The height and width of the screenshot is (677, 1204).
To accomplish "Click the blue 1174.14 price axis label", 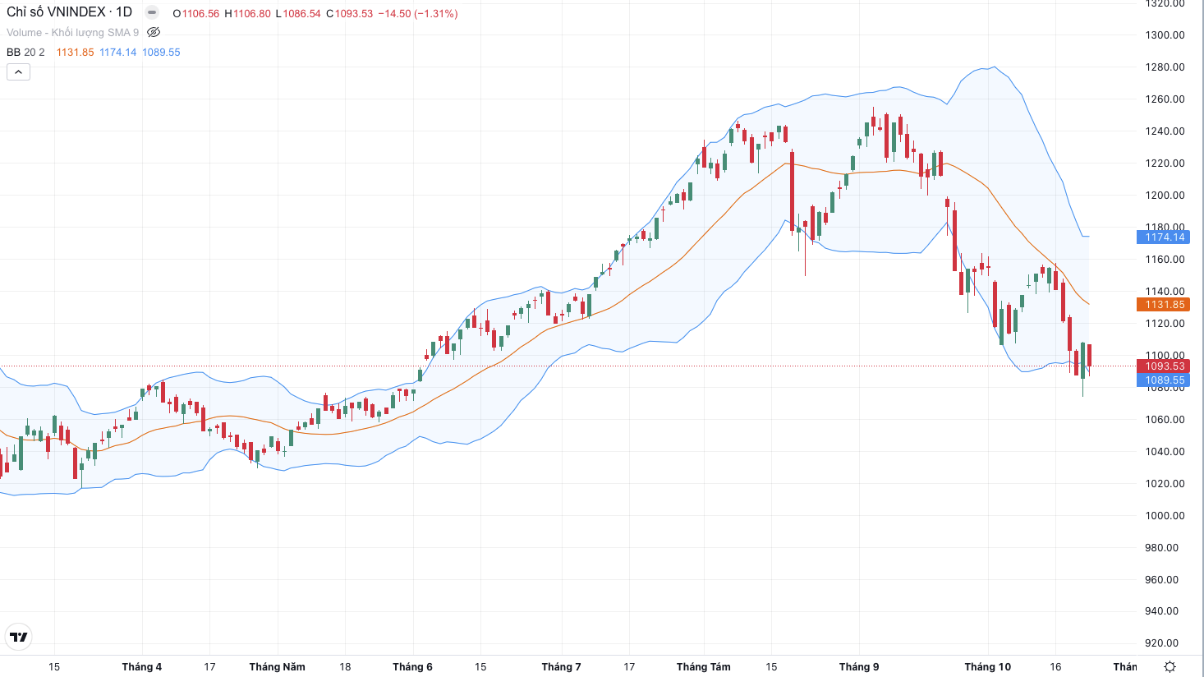I will 1163,237.
